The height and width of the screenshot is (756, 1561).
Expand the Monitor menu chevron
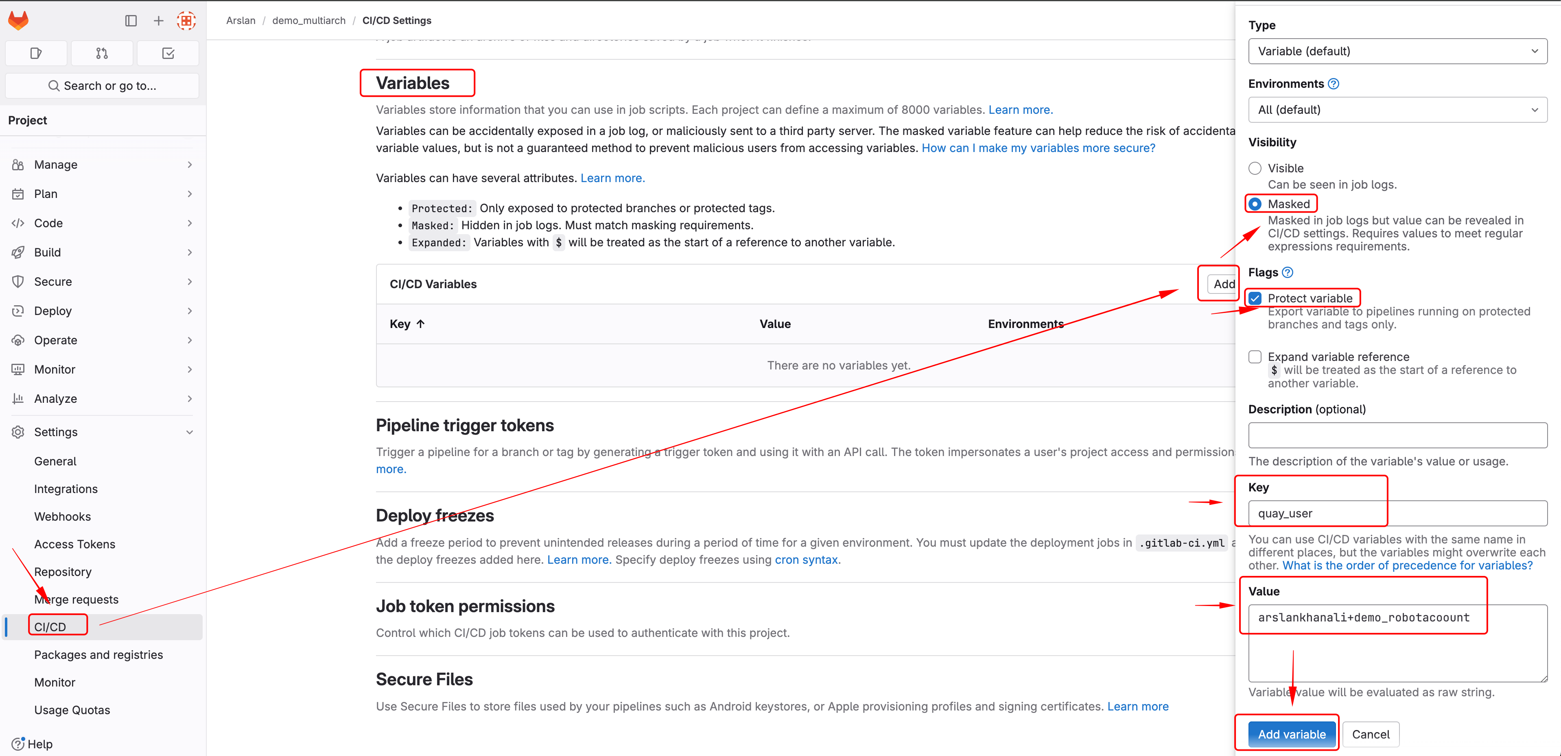[x=190, y=369]
